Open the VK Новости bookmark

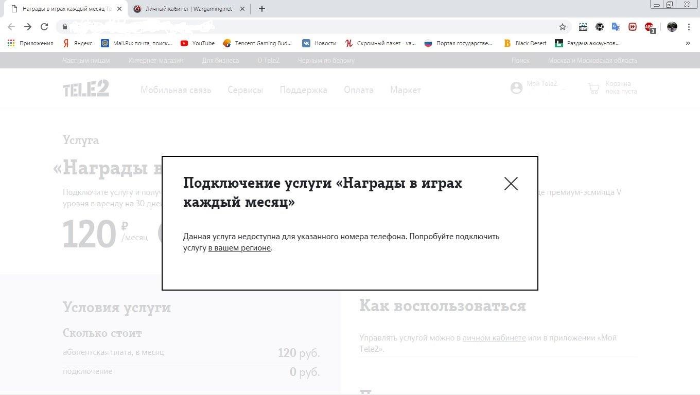(x=319, y=43)
